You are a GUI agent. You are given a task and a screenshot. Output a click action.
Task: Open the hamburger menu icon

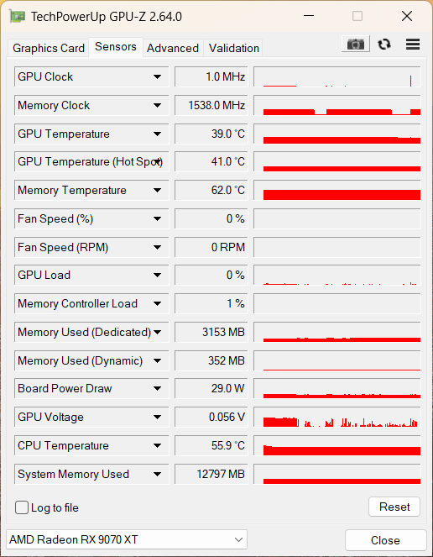click(413, 45)
